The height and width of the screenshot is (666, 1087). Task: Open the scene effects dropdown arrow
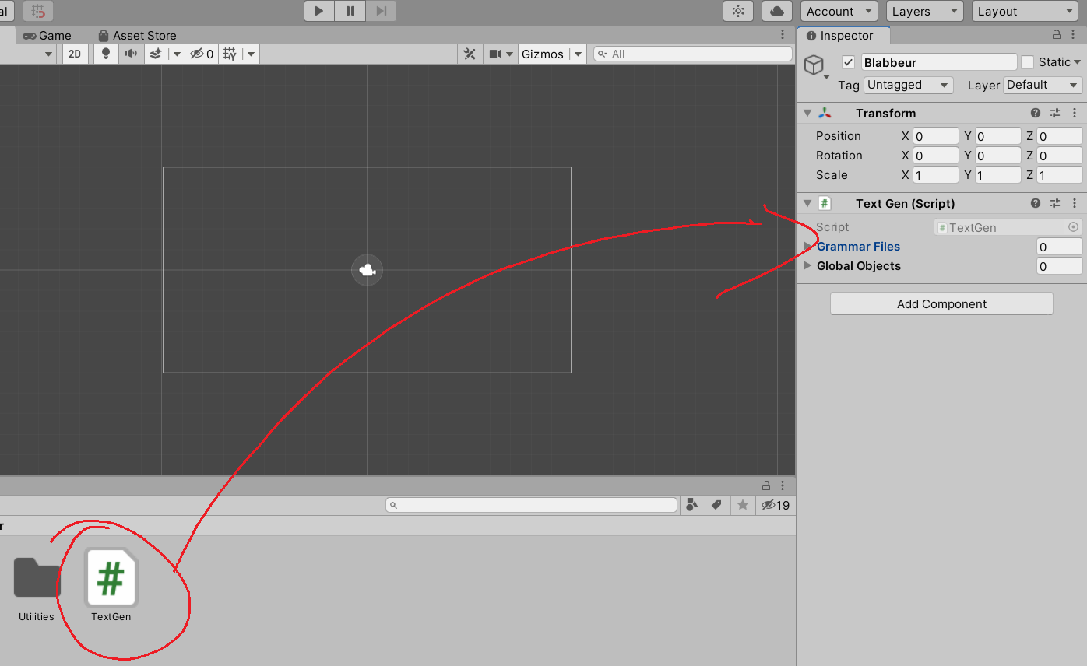177,54
